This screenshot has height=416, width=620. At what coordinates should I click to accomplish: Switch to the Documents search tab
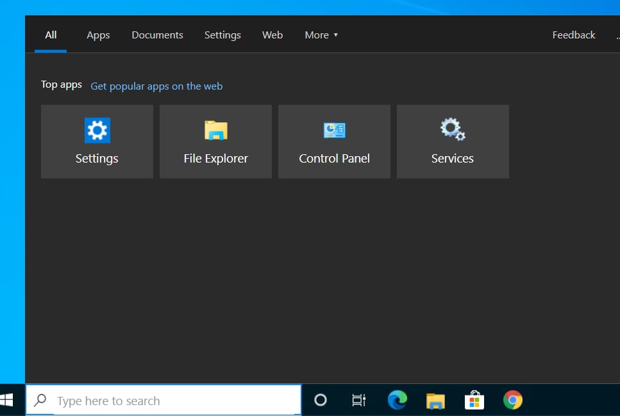pos(157,35)
